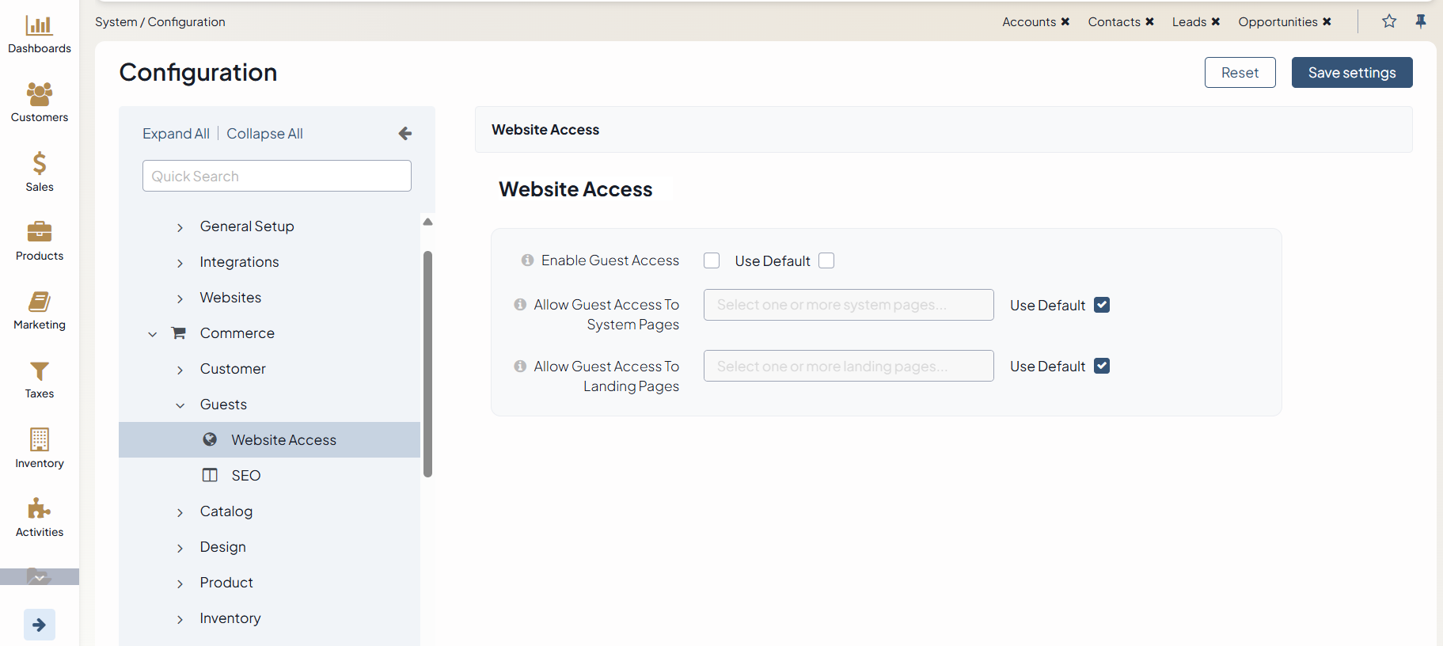Click the Quick Search input field
Image resolution: width=1443 pixels, height=646 pixels.
pos(276,176)
